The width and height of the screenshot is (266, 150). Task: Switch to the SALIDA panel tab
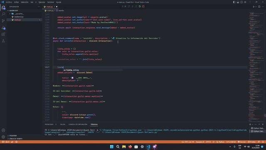(63, 125)
